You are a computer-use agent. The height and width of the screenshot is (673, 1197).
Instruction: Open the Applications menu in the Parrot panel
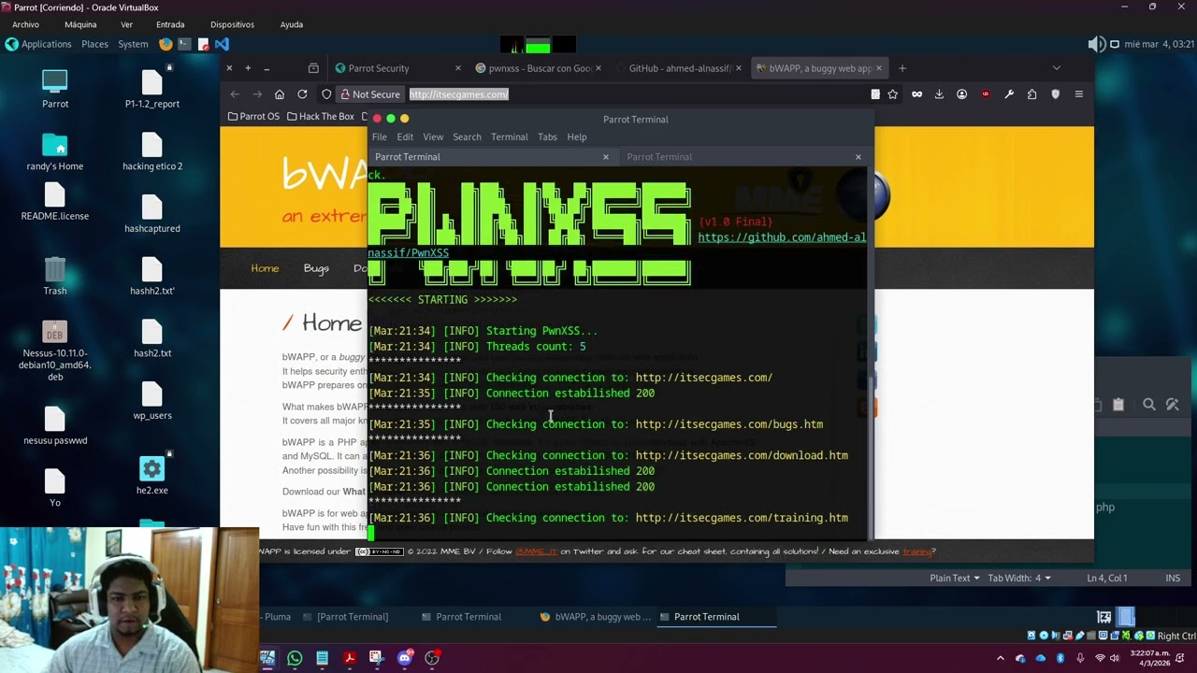[38, 44]
